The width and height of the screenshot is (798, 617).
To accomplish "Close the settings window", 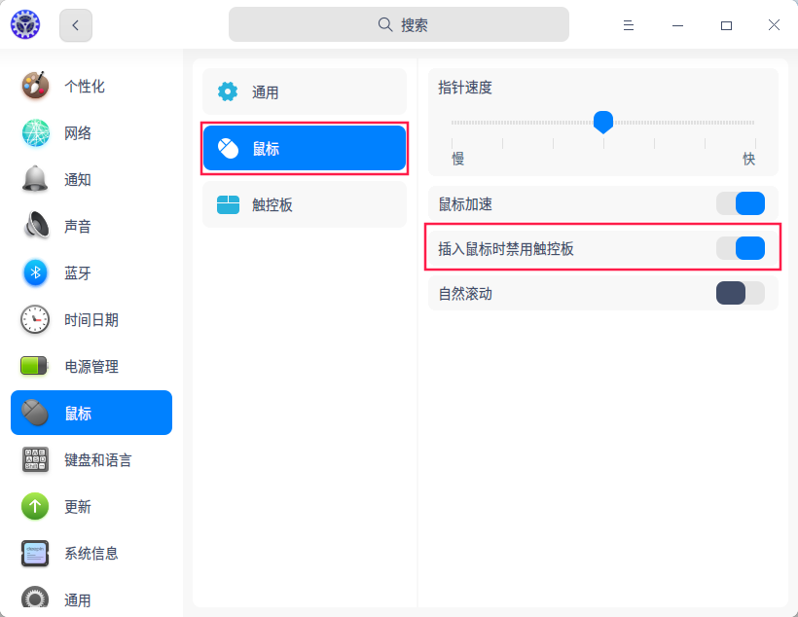I will tap(774, 25).
